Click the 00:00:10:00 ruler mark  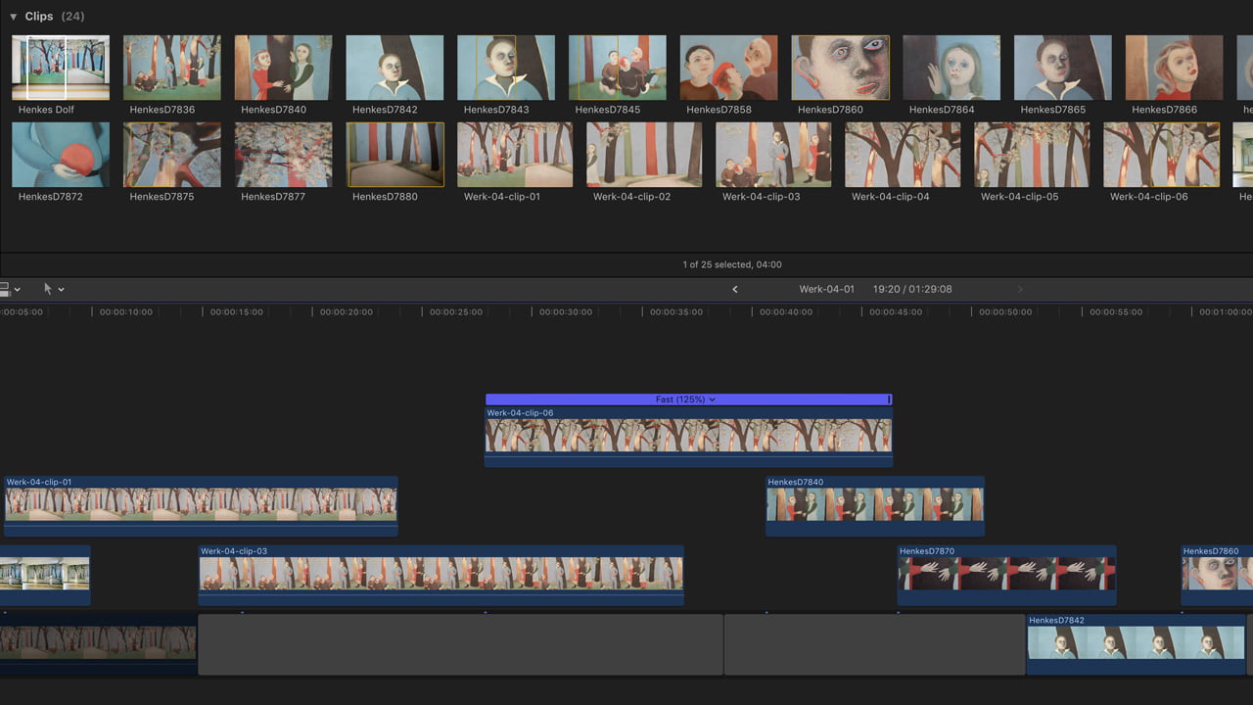pos(126,311)
